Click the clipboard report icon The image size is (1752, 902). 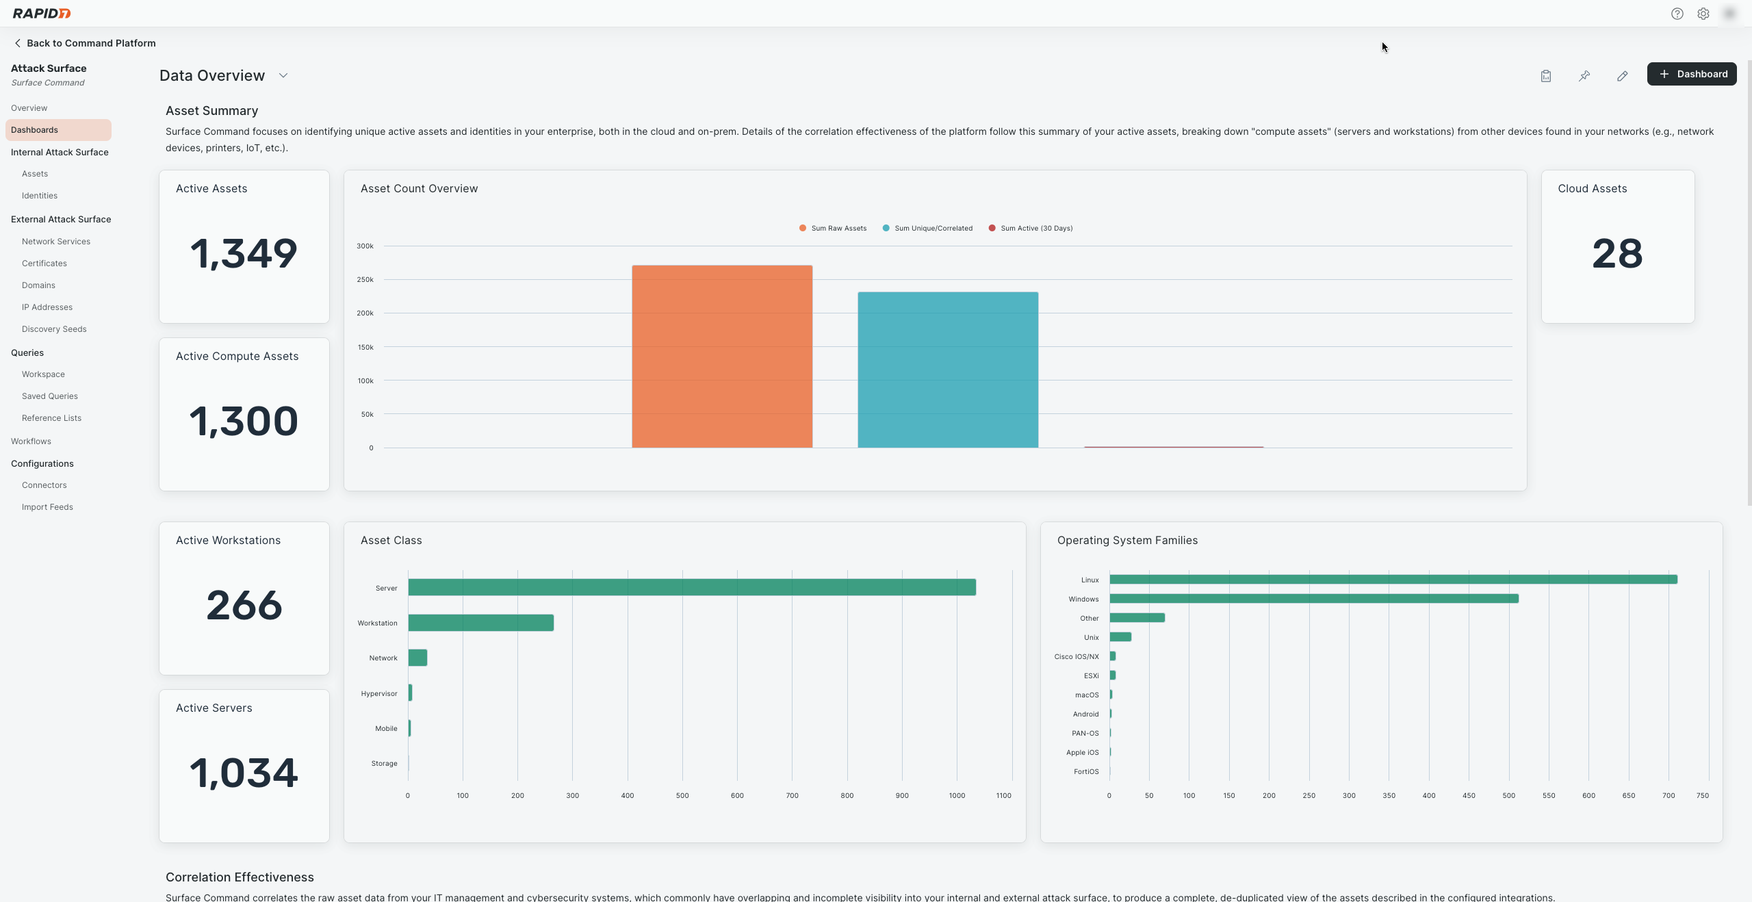1546,76
